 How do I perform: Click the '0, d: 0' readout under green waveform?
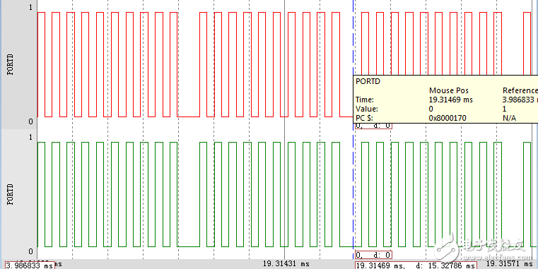coord(373,255)
